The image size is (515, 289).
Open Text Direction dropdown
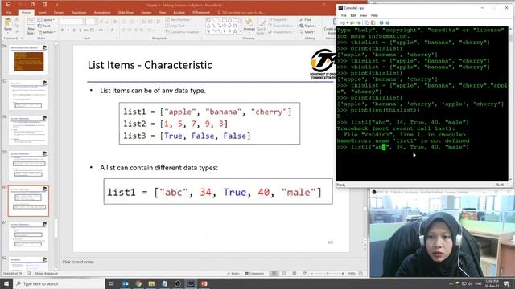[x=179, y=19]
